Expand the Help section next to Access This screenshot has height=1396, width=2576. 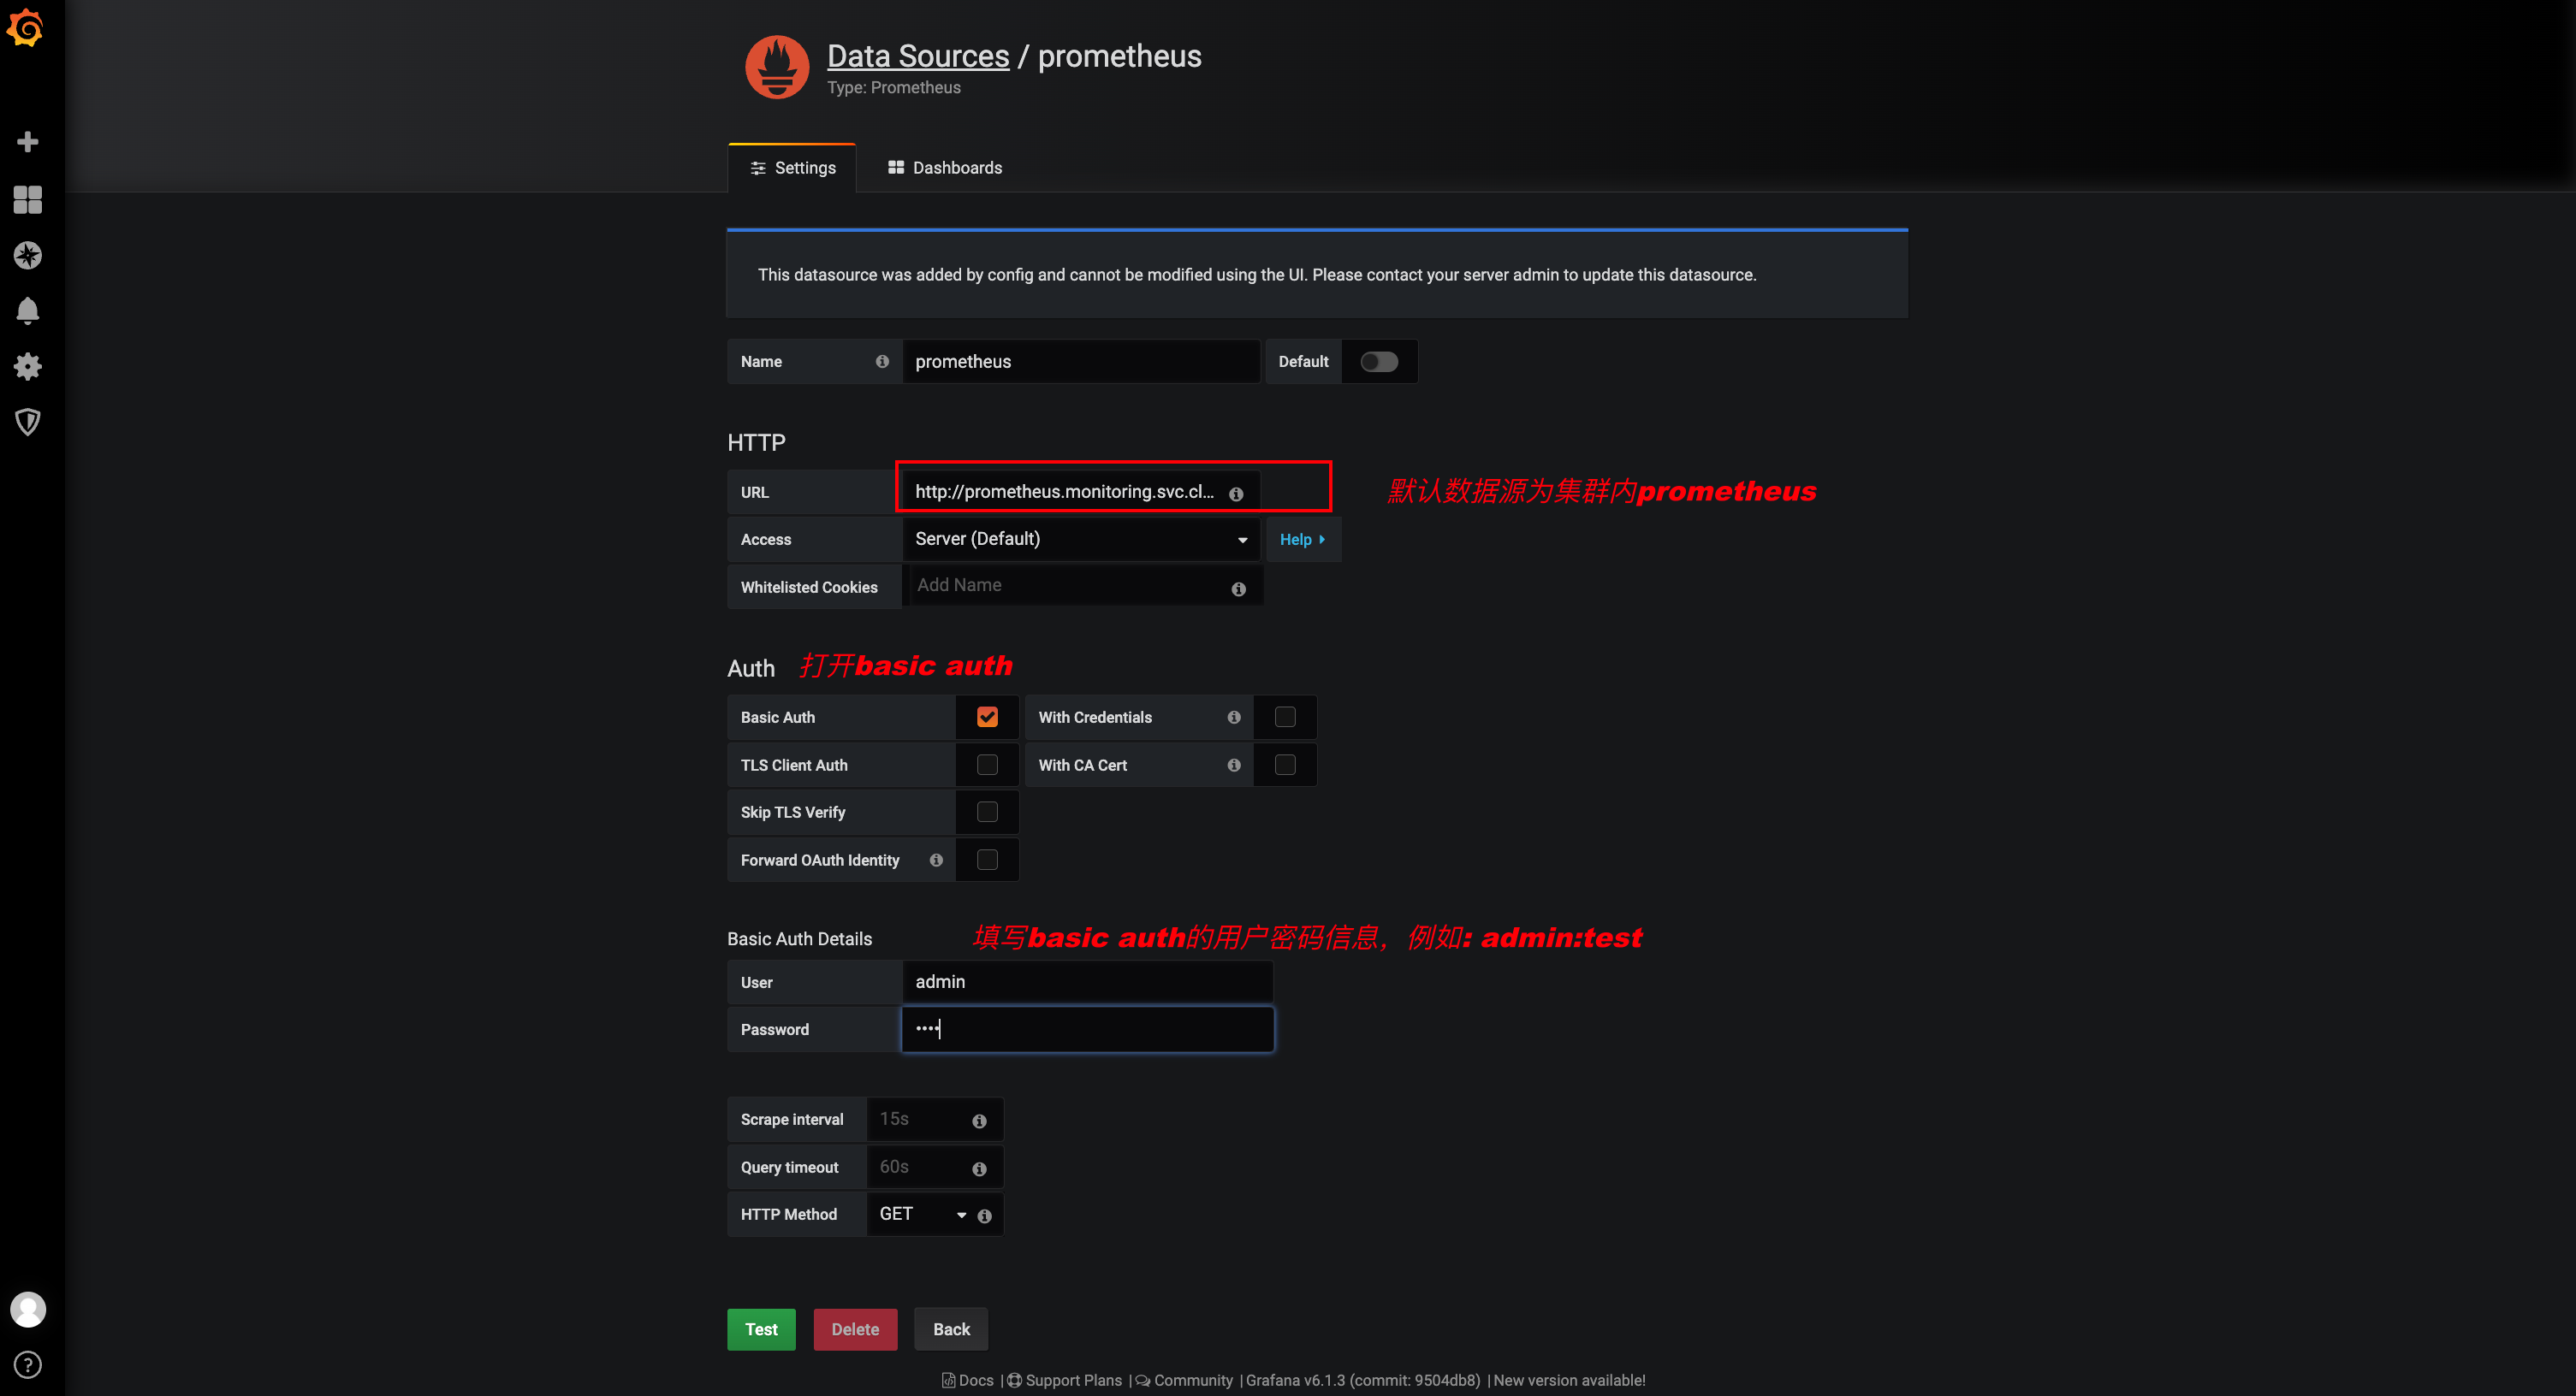1302,539
